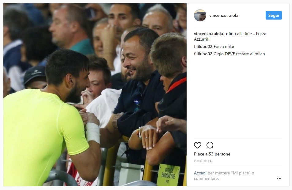Open vincenzo.raiola profile from the header username
The image size is (292, 190).
point(224,15)
